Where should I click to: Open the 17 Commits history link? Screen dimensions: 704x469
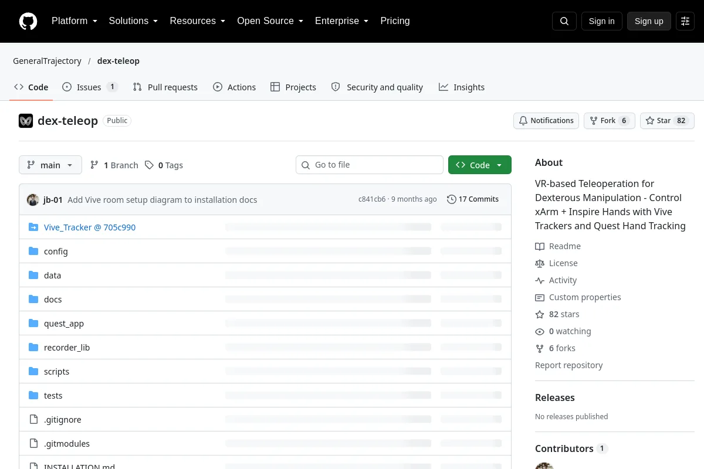tap(473, 199)
